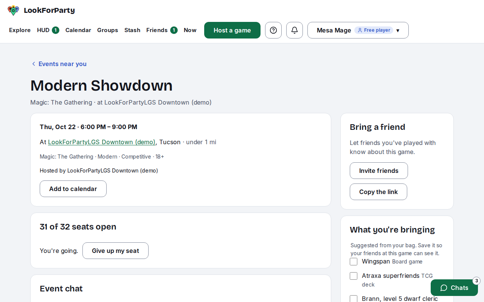Viewport: 484px width, 302px height.
Task: Tick the Atraxa superfriends checkbox
Action: [x=354, y=276]
